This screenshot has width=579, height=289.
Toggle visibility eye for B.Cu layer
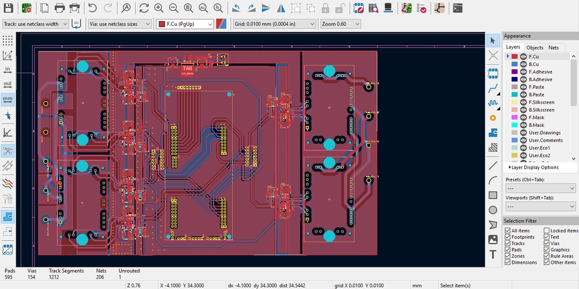point(524,64)
